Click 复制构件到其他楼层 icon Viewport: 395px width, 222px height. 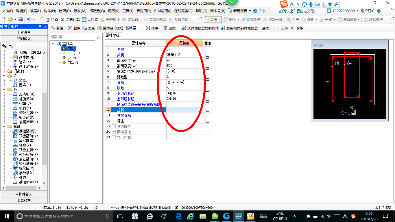[x=239, y=28]
